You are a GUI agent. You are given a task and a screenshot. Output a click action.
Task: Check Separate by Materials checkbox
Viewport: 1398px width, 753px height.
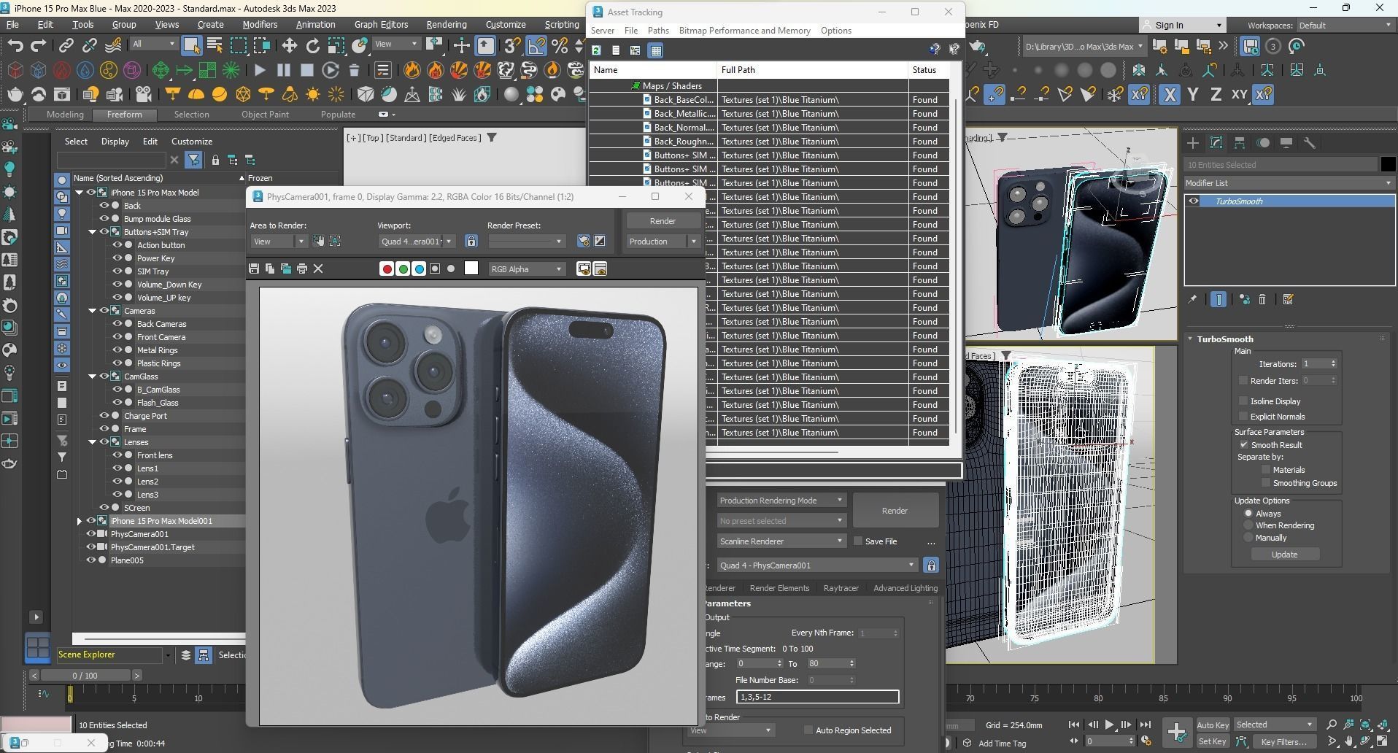[1266, 470]
